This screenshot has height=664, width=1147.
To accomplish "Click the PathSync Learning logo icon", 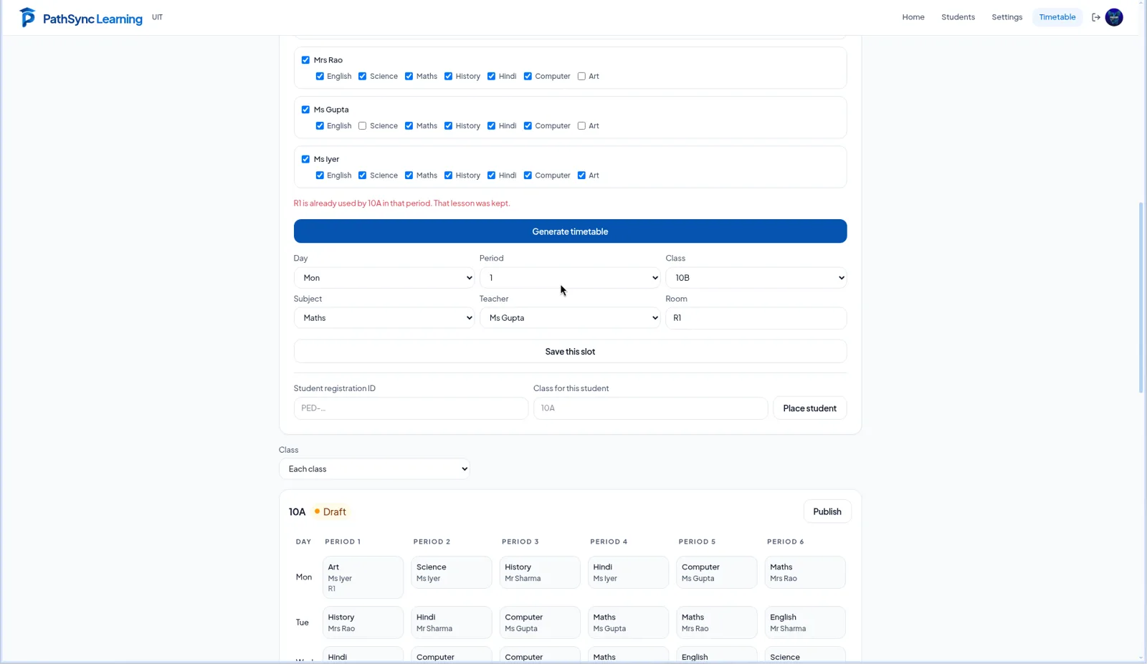I will pyautogui.click(x=27, y=17).
